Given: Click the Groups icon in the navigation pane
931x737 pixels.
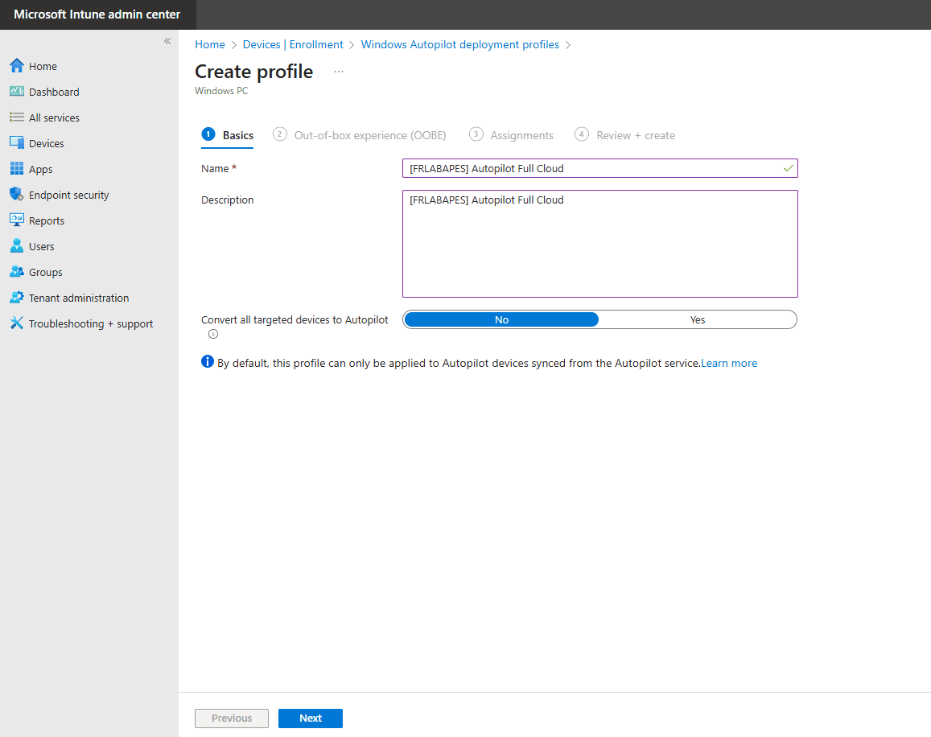Looking at the screenshot, I should (18, 272).
